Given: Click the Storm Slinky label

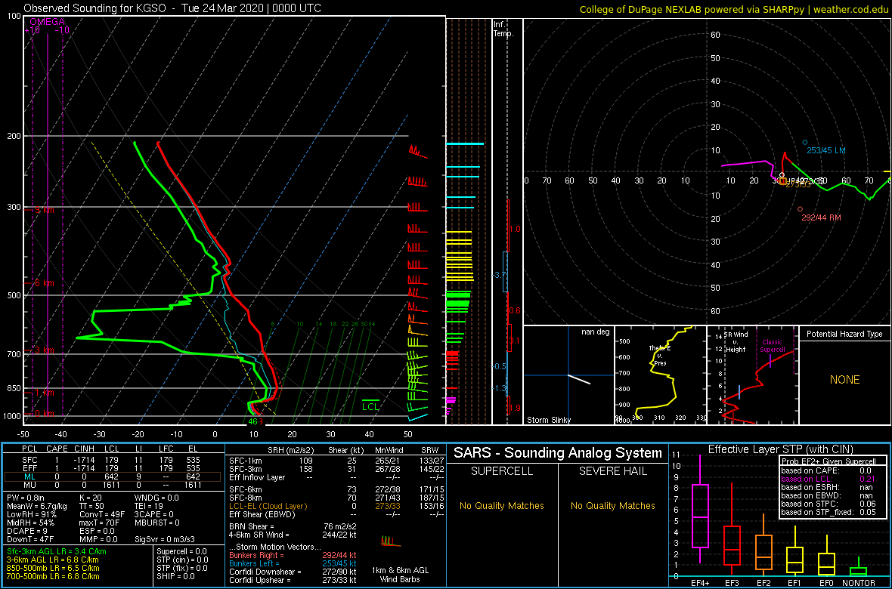Looking at the screenshot, I should [x=549, y=420].
